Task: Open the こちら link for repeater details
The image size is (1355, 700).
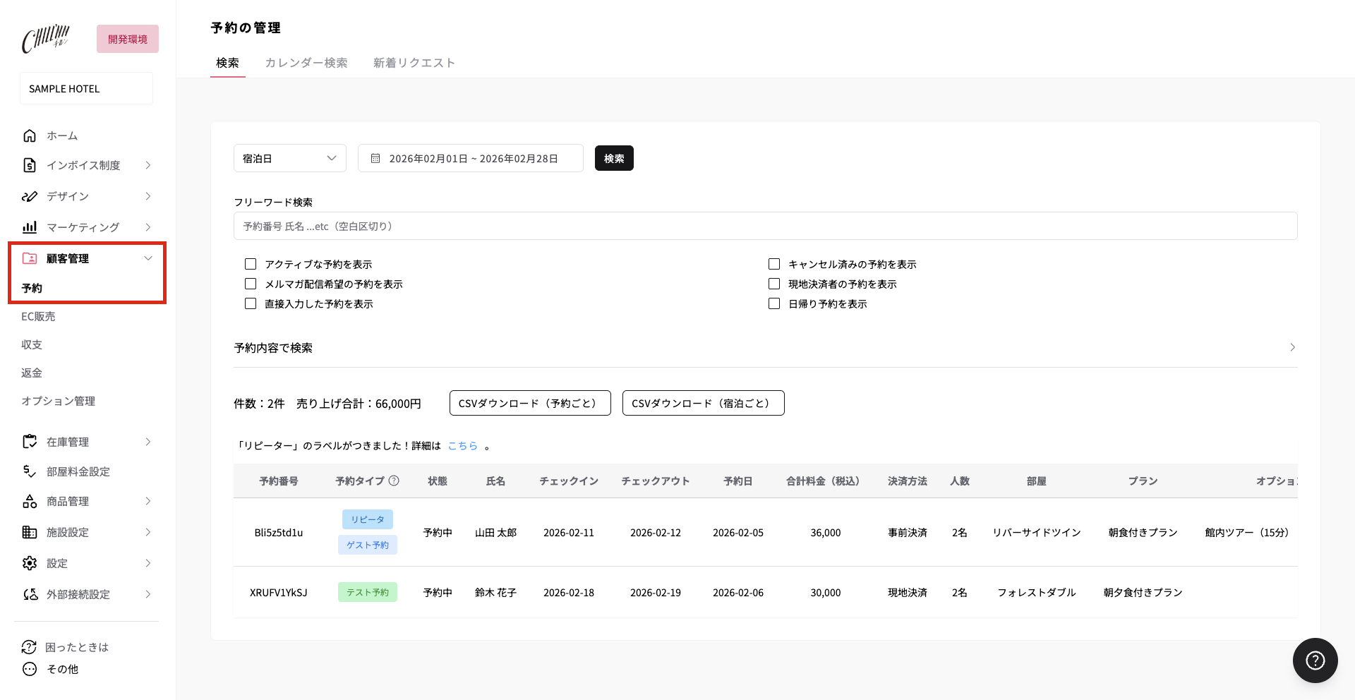Action: point(463,445)
